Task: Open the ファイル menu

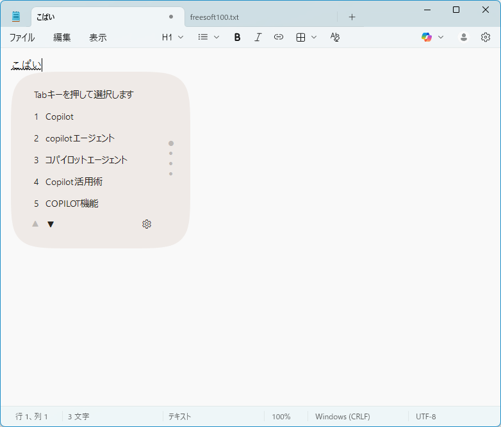Action: coord(22,37)
